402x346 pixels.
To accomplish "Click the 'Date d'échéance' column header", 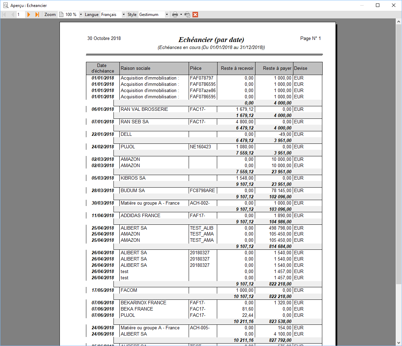I will tap(103, 68).
